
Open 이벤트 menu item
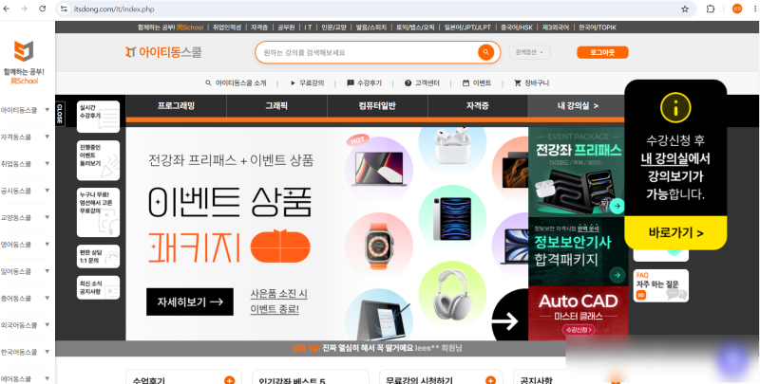tap(477, 83)
